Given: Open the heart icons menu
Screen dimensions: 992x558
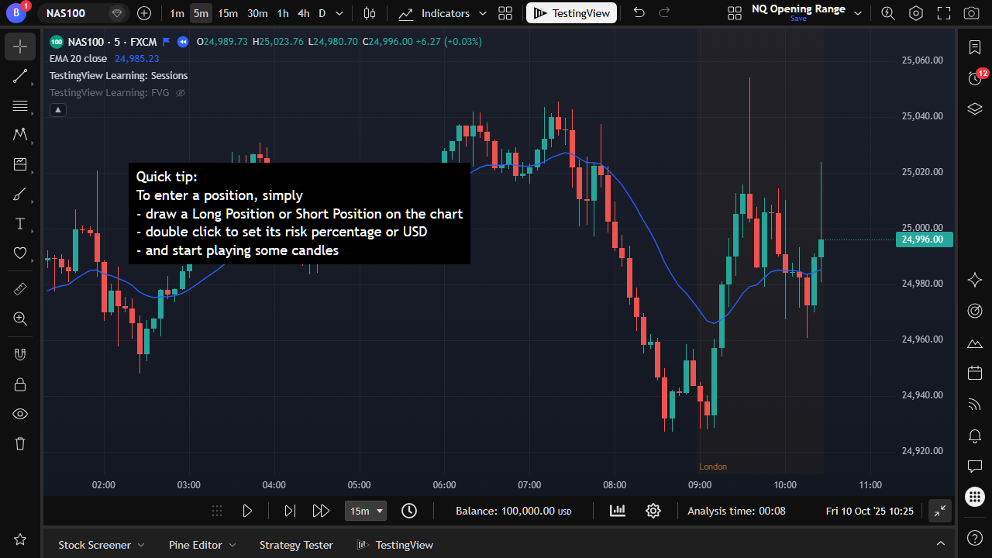Looking at the screenshot, I should click(x=20, y=253).
